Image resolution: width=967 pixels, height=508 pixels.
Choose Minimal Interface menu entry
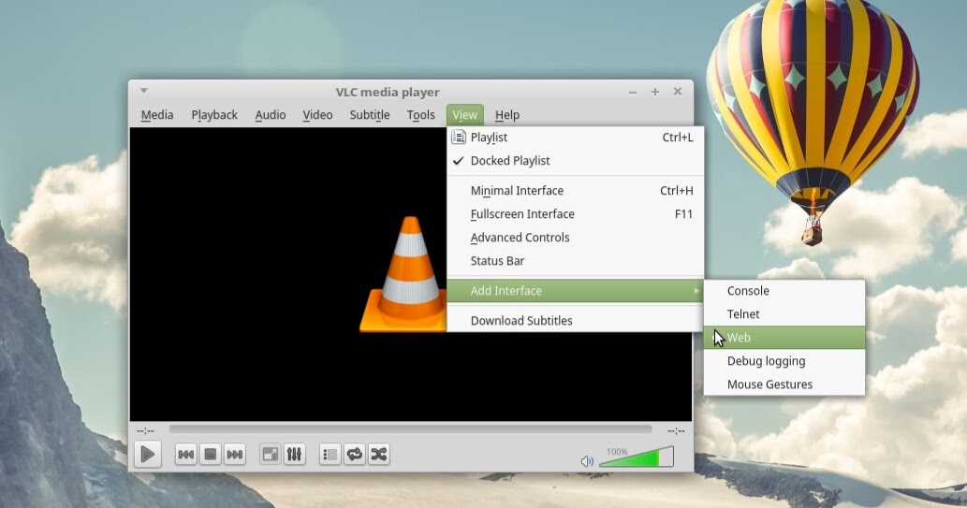[517, 191]
